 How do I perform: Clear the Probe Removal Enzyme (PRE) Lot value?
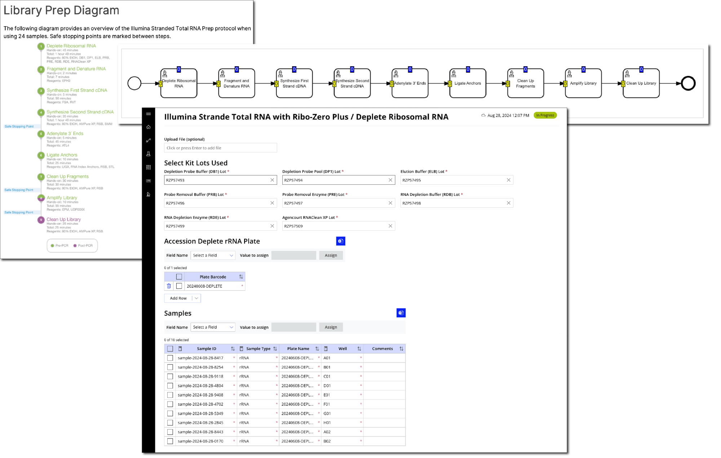coord(390,203)
